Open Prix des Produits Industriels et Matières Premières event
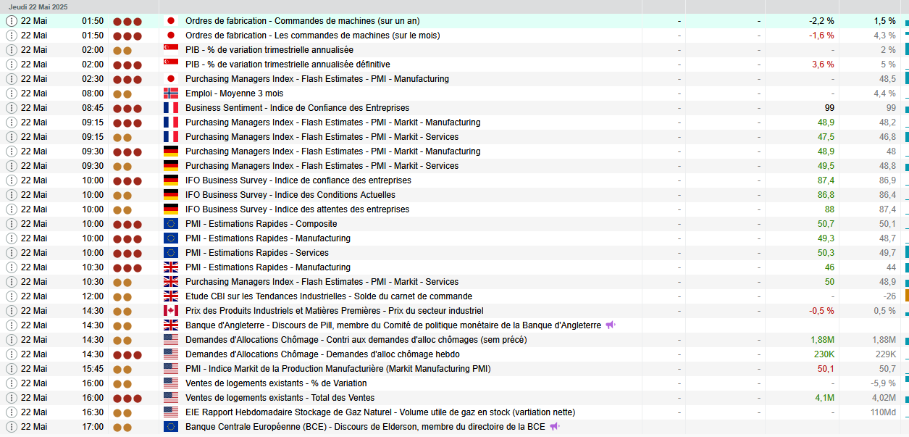 click(334, 311)
